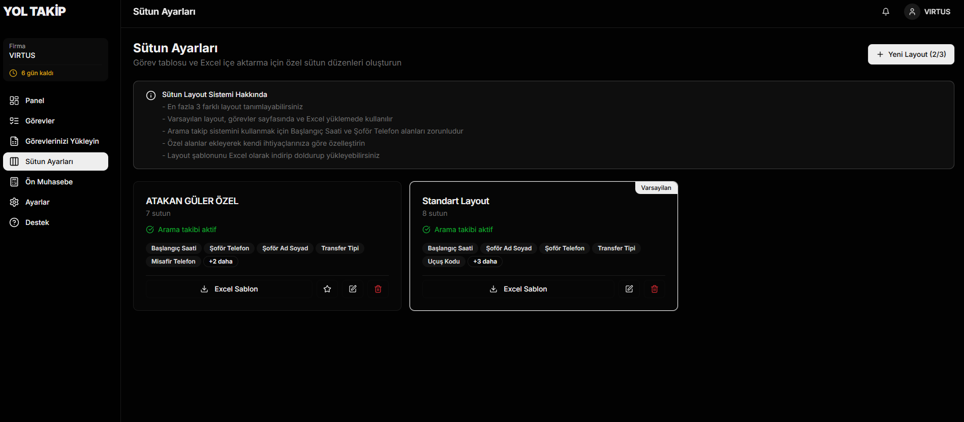The width and height of the screenshot is (964, 422).
Task: Open Görevlerinizi Yükleyin page
Action: pyautogui.click(x=61, y=141)
